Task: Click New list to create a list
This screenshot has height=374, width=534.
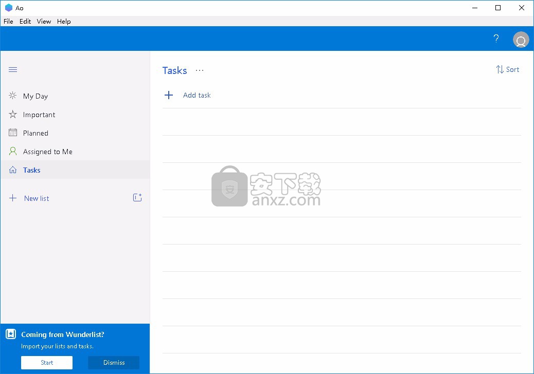Action: click(x=37, y=198)
